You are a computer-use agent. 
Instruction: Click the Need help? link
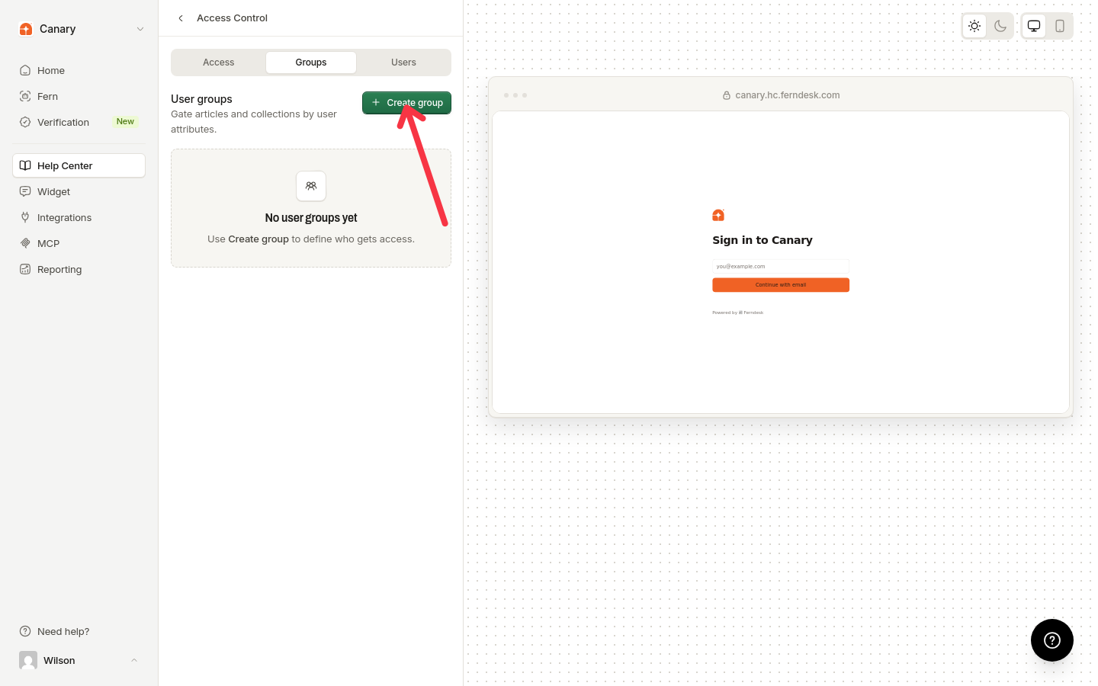click(x=63, y=631)
